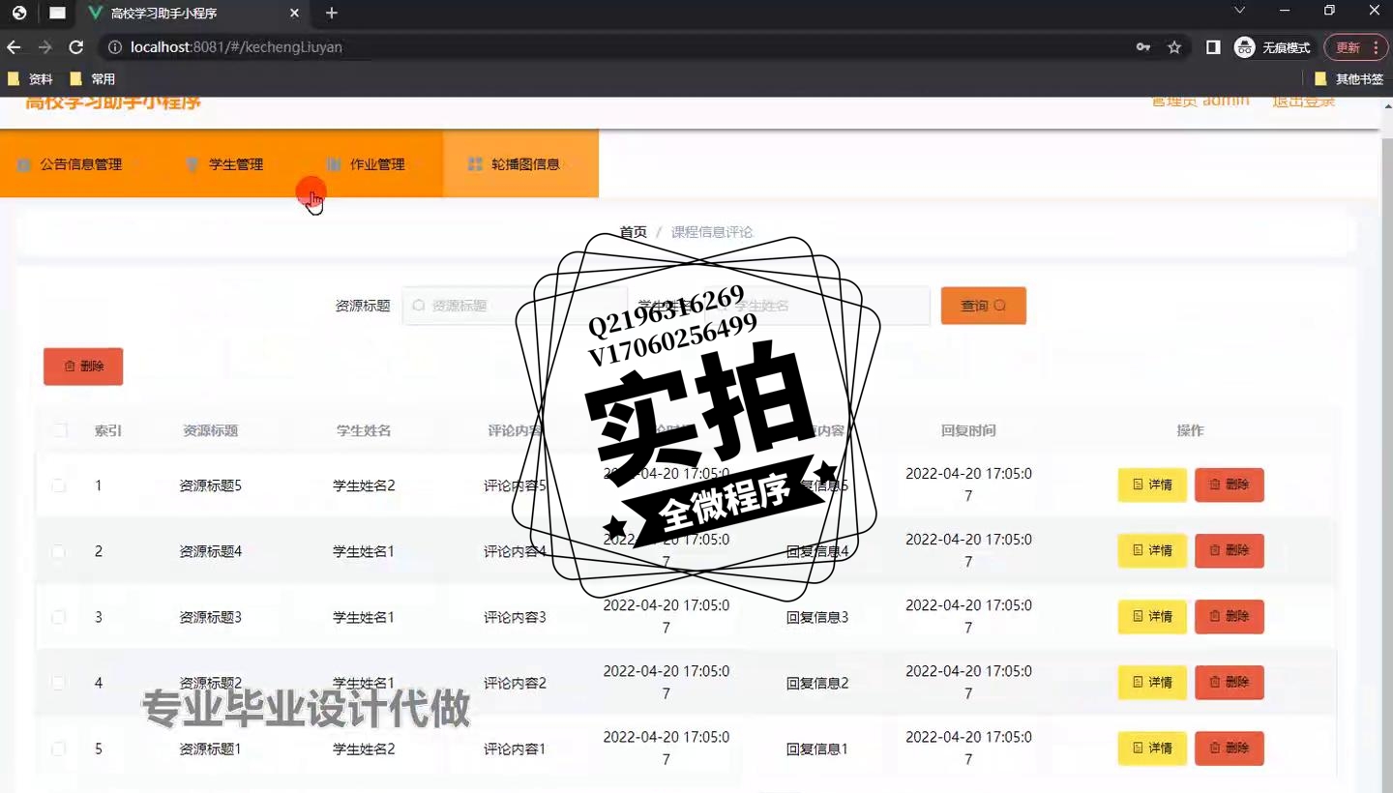The image size is (1393, 793).
Task: Toggle the browser side panel icon
Action: point(1213,47)
